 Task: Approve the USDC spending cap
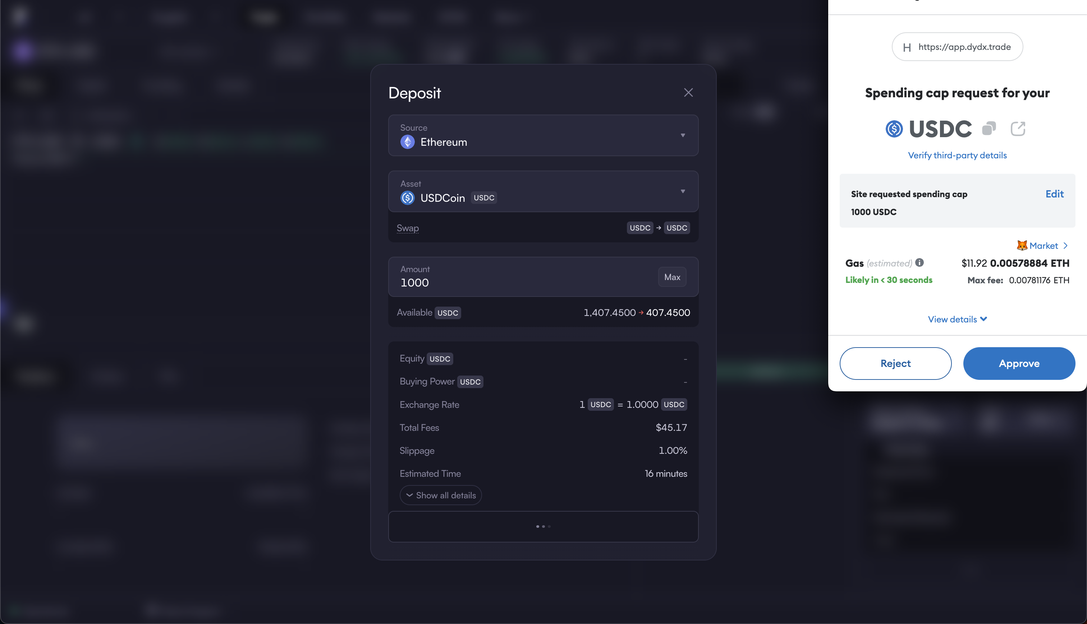(x=1019, y=363)
